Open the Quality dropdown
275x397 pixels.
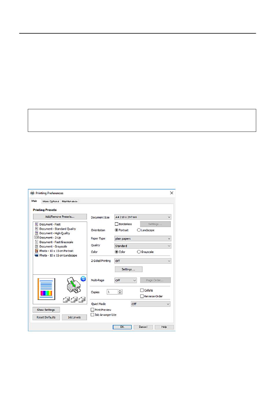tap(143, 246)
